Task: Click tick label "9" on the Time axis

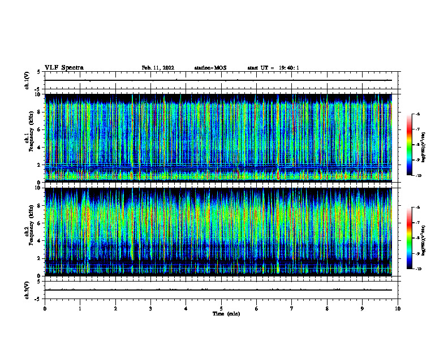Action: (x=362, y=309)
